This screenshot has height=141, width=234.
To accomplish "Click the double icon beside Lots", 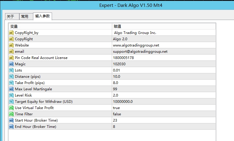I will pos(11,70).
